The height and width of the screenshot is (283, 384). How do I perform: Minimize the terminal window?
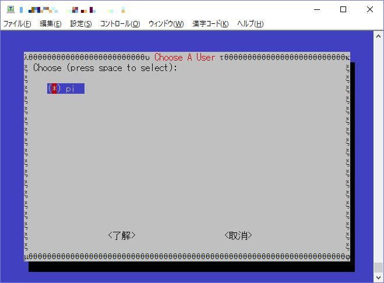coord(317,9)
